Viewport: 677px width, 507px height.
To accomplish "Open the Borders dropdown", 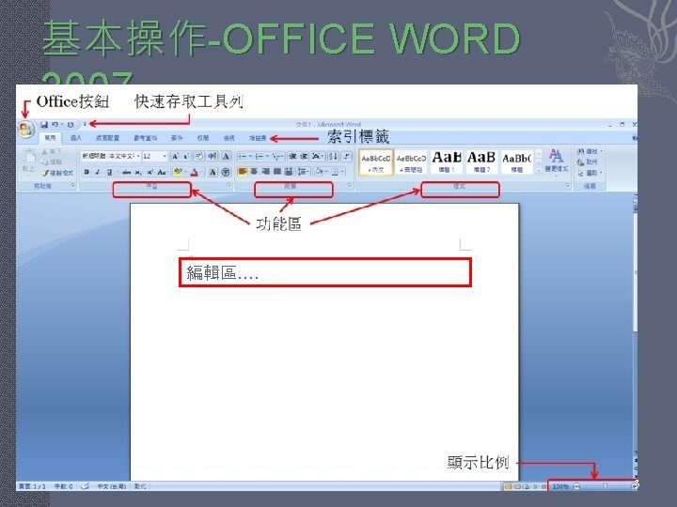I will 337,172.
